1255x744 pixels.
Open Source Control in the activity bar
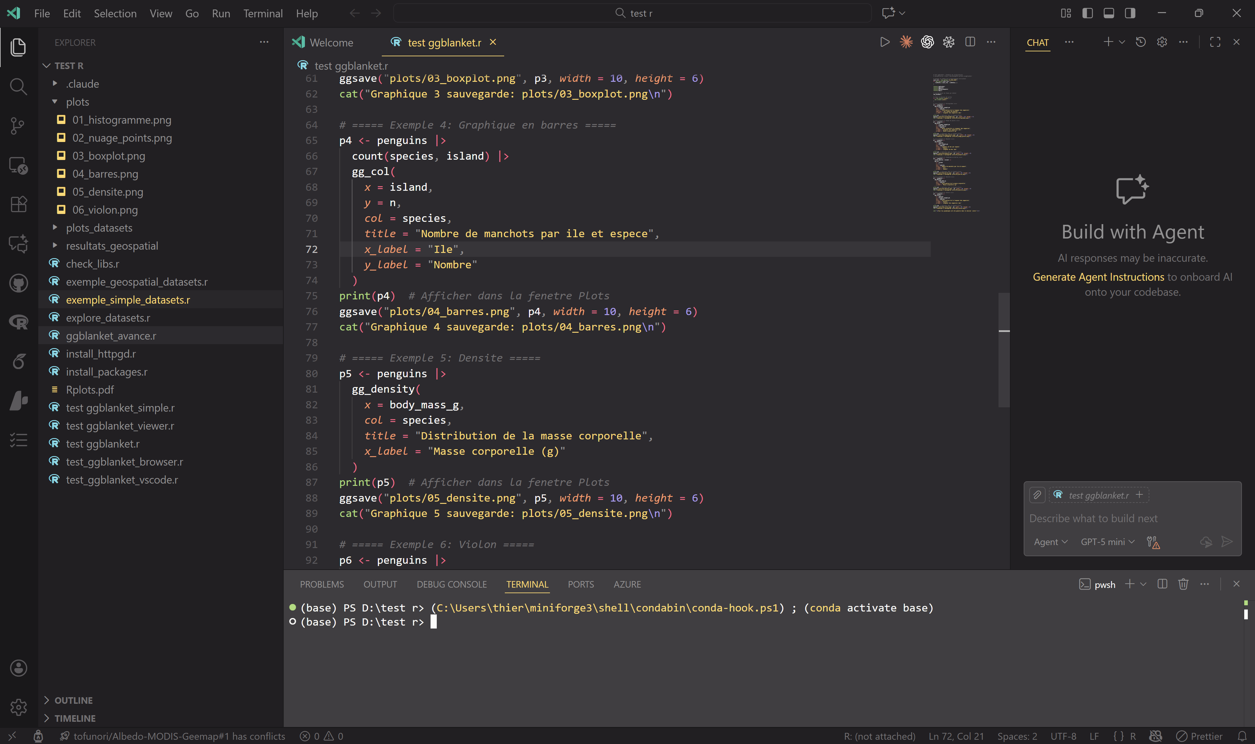click(x=18, y=125)
